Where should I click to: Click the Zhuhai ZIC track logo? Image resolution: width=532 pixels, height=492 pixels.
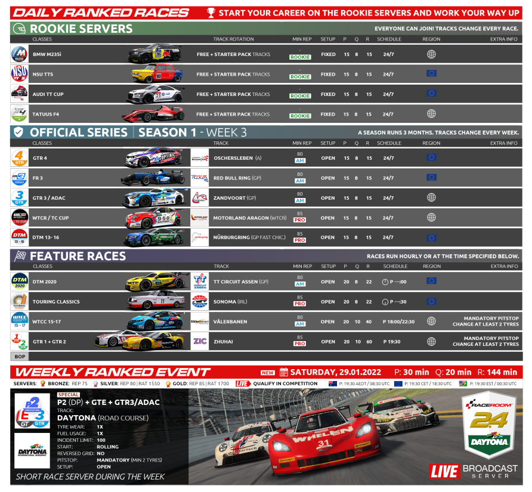pos(199,342)
